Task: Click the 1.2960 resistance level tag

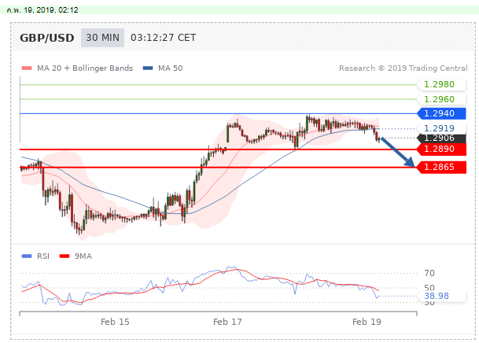Action: [x=442, y=99]
